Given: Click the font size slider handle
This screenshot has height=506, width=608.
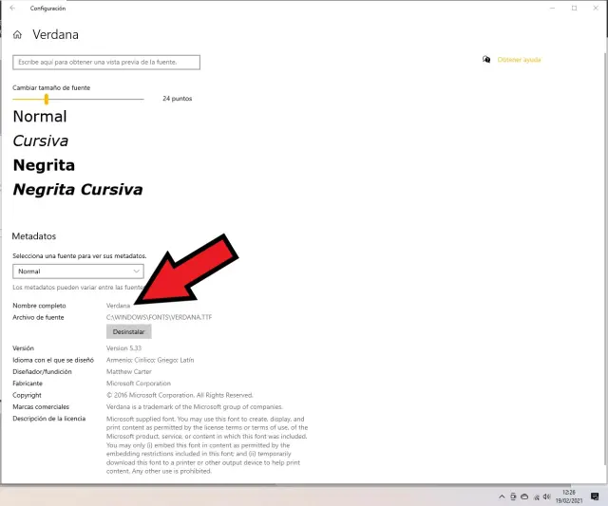Looking at the screenshot, I should [47, 99].
